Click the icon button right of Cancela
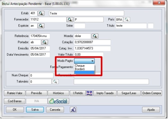Screen dimensions: 168x119 tap(73, 110)
